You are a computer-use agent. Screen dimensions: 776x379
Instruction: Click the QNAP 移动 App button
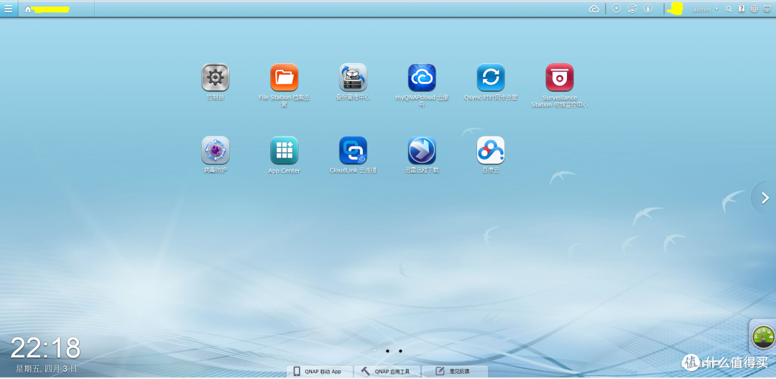(x=320, y=372)
